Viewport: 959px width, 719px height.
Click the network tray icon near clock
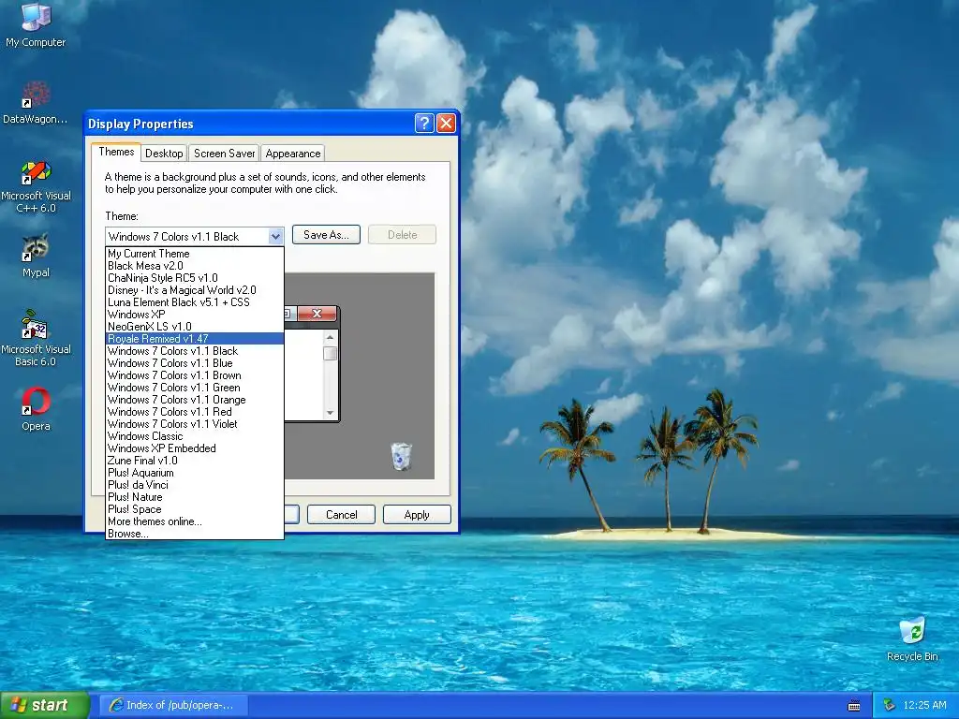[889, 706]
